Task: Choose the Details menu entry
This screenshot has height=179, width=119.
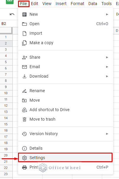Action: coord(66,148)
